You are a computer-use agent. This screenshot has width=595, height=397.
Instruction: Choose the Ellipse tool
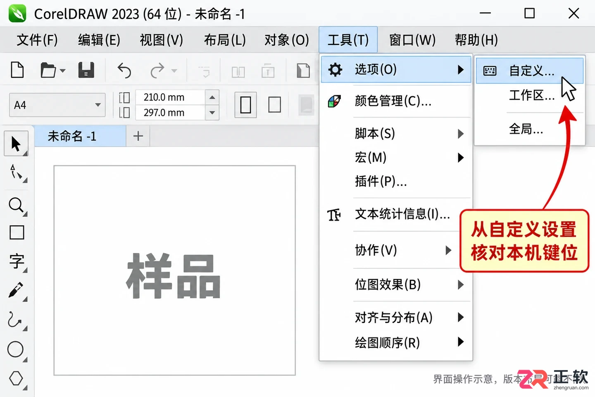coord(15,349)
